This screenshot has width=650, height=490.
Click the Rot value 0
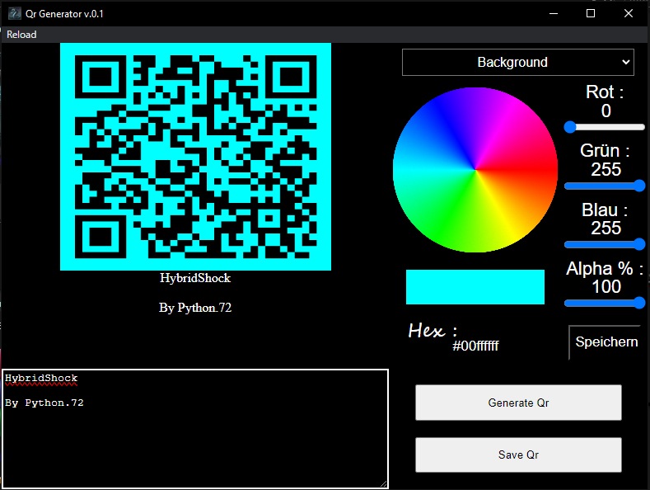point(606,111)
